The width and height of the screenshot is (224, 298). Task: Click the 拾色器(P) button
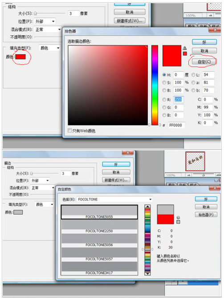206,215
